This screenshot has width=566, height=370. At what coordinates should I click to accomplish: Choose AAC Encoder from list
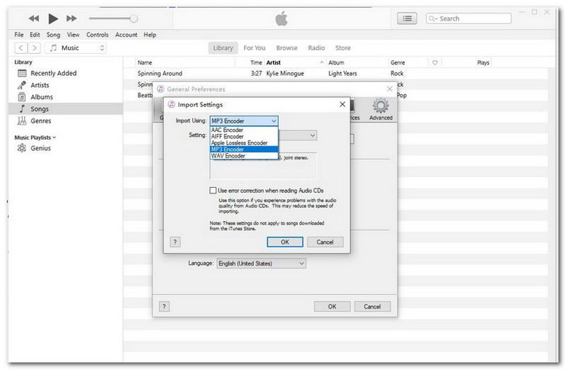click(x=244, y=130)
